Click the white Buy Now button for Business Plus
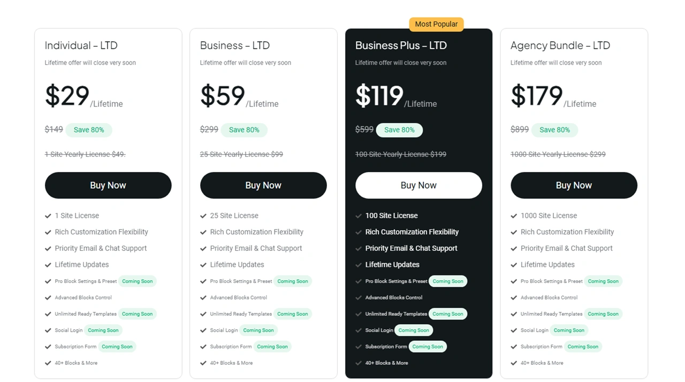The width and height of the screenshot is (685, 382). 418,185
